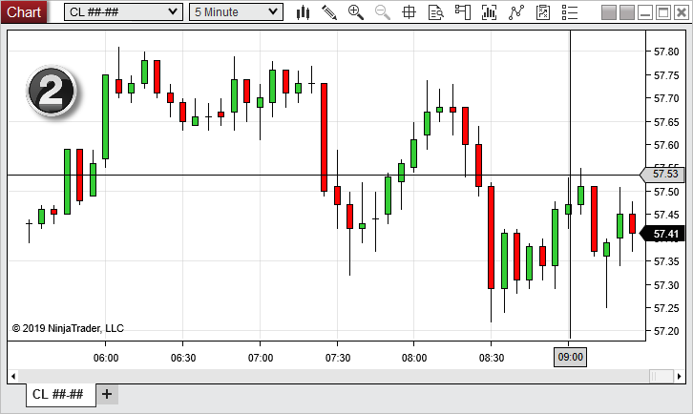Viewport: 693px width, 414px height.
Task: Click the tall green candle before 06:00
Action: pyautogui.click(x=67, y=181)
